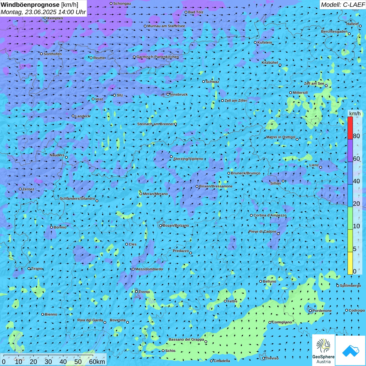Click the Steinach am Brenner label

click(156, 124)
